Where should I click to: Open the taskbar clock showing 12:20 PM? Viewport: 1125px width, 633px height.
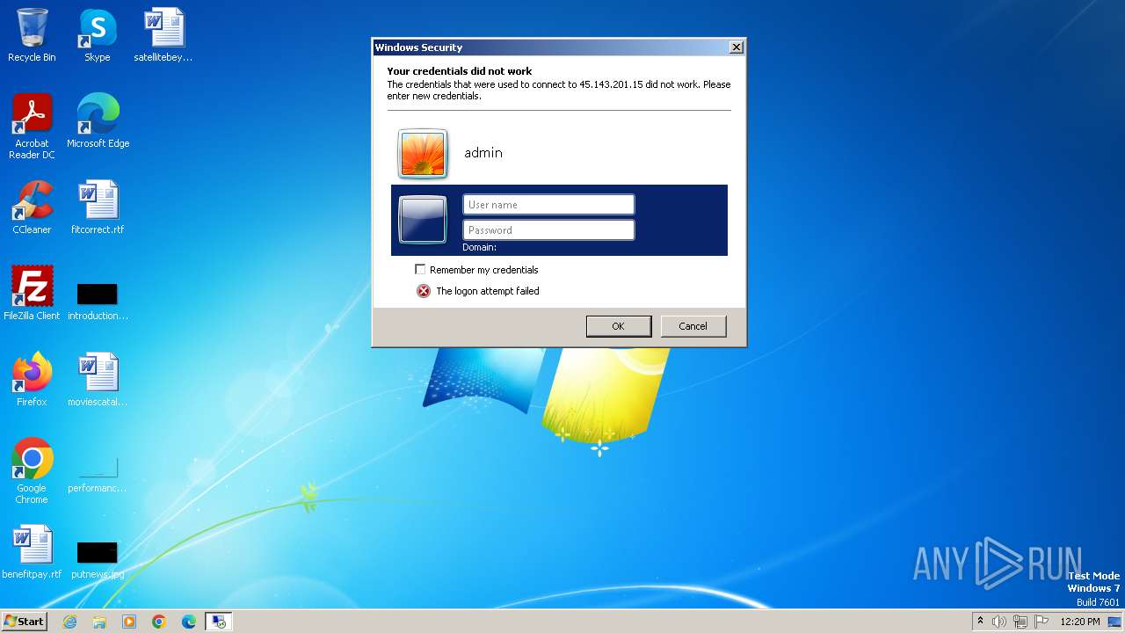click(1080, 622)
